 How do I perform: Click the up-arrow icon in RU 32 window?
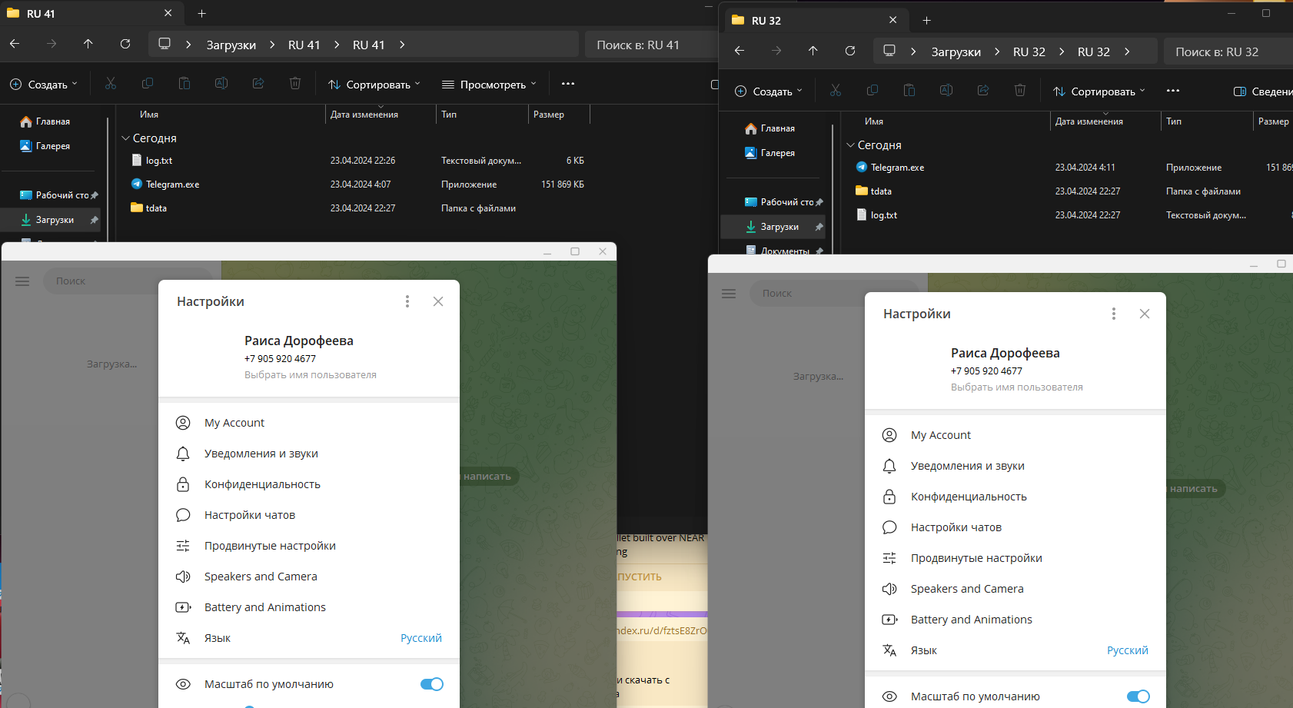coord(813,51)
